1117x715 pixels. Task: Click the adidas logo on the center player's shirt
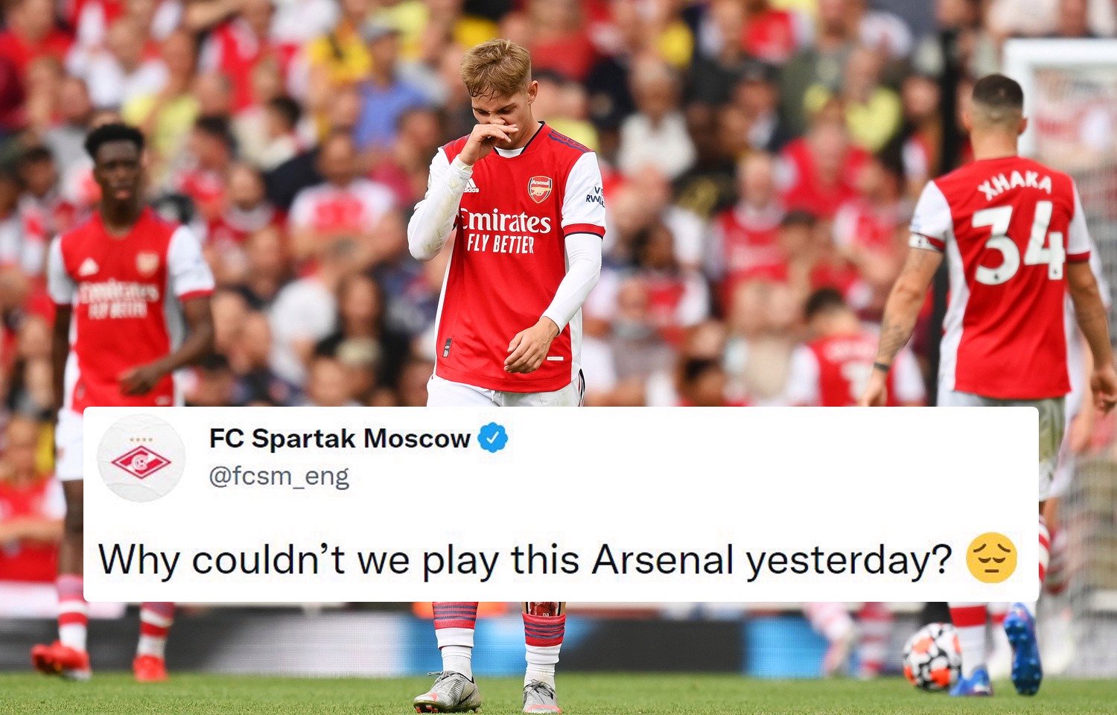[x=471, y=187]
